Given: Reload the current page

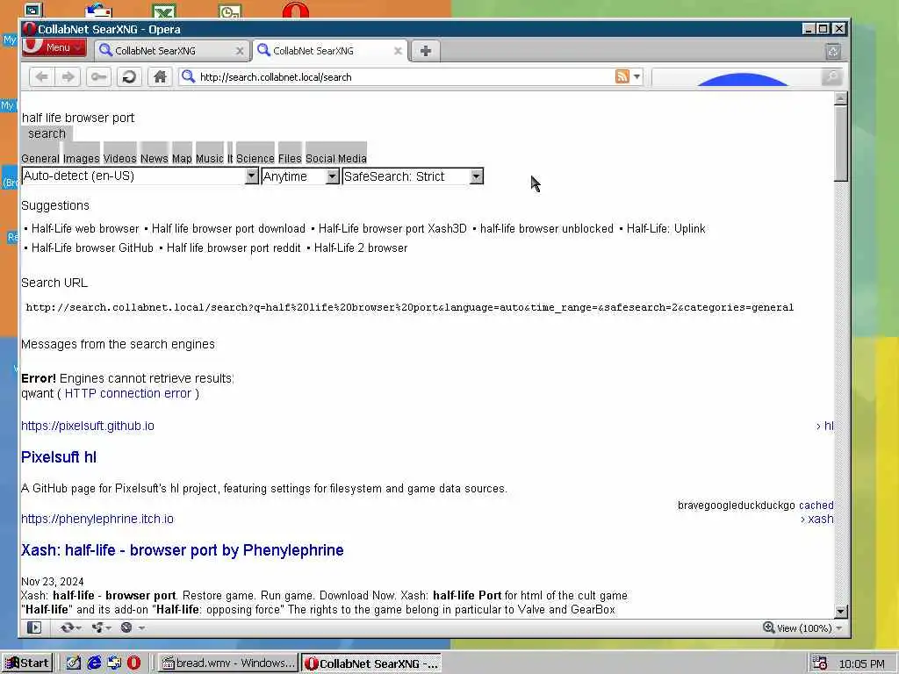Looking at the screenshot, I should point(129,77).
